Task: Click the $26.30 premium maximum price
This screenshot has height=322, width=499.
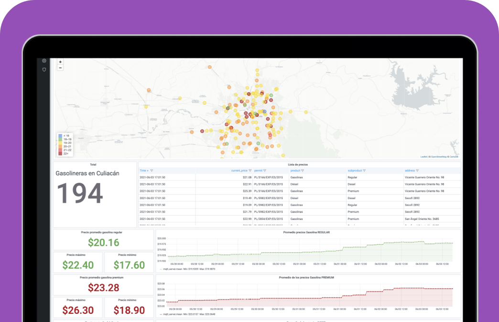Action: click(78, 310)
